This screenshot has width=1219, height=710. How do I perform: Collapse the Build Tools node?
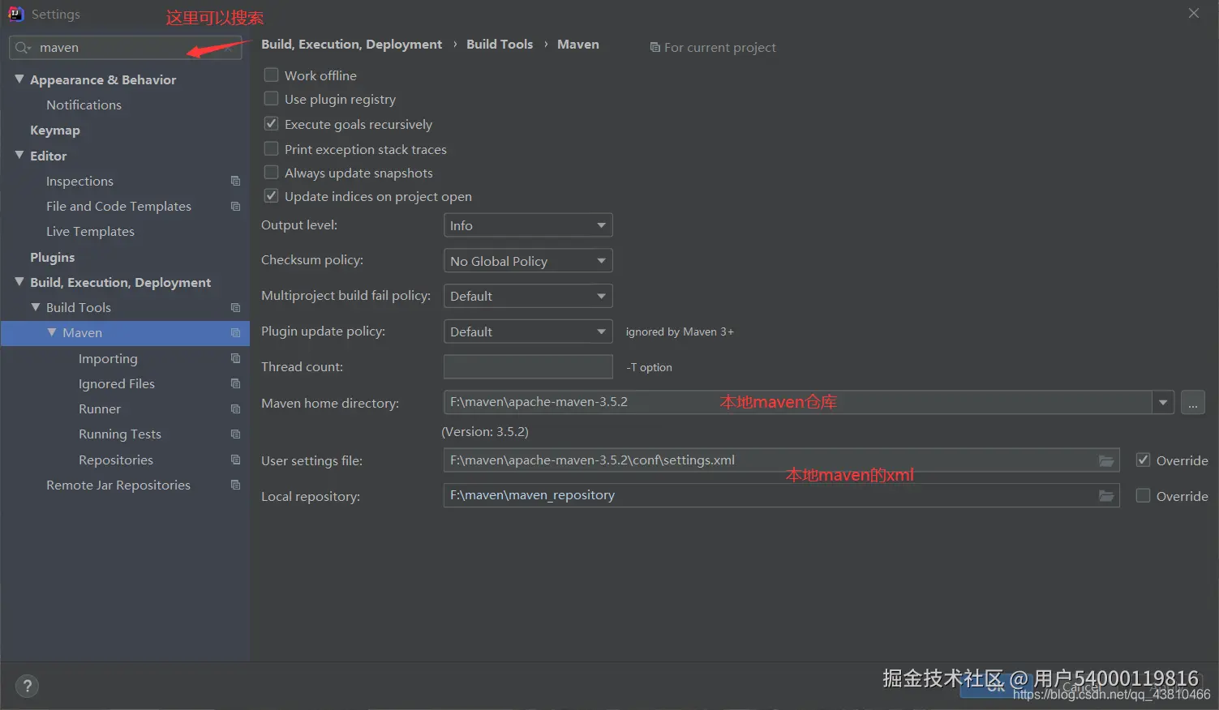36,307
